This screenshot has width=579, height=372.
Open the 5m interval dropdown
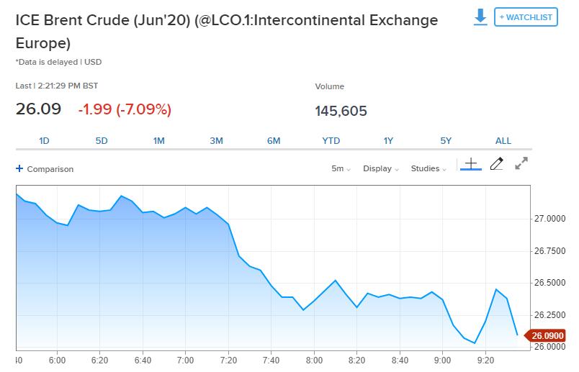341,168
